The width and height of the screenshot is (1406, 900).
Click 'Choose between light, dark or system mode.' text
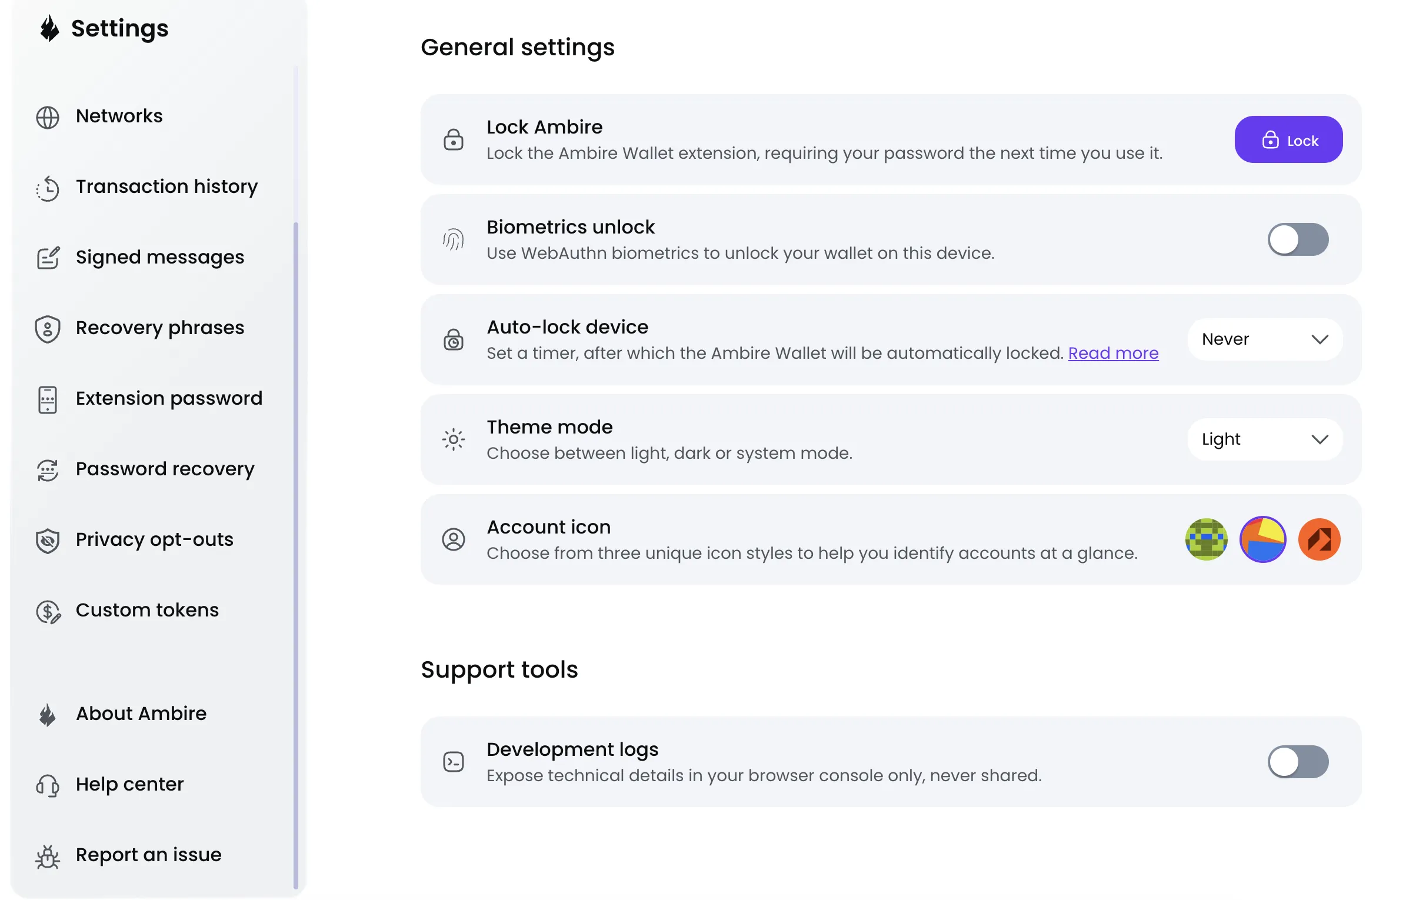pos(669,453)
